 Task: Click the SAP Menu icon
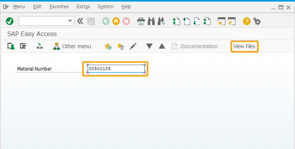coord(23,46)
